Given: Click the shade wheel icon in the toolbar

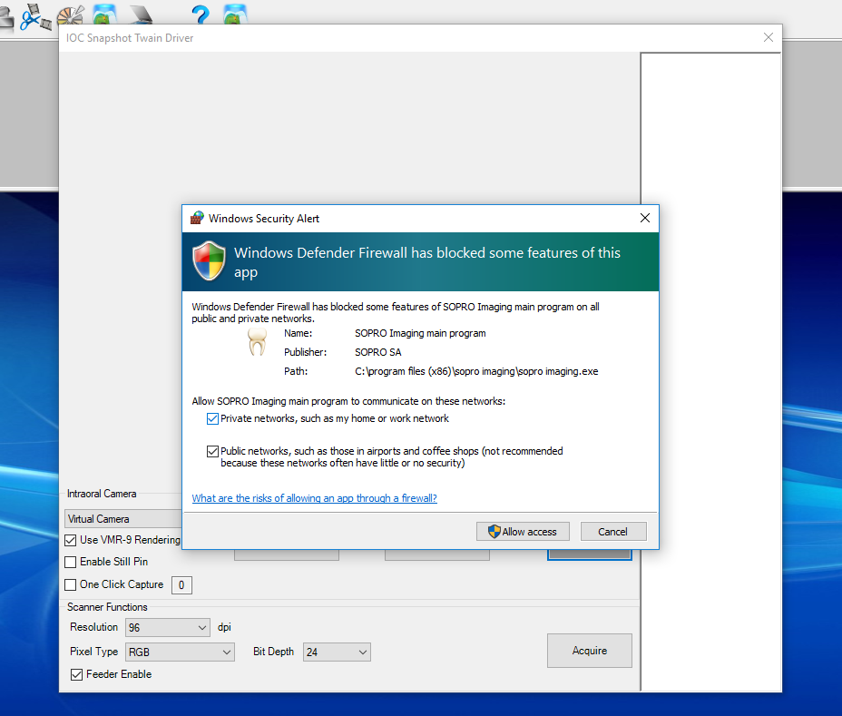Looking at the screenshot, I should pos(71,15).
